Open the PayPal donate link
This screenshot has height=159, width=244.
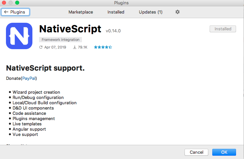[x=29, y=78]
